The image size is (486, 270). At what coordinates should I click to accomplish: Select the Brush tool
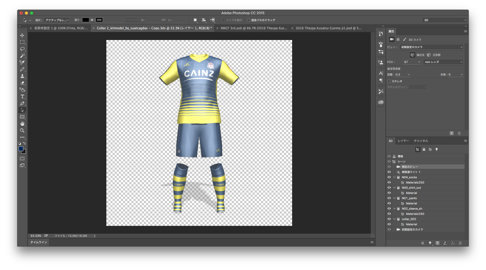(22, 69)
